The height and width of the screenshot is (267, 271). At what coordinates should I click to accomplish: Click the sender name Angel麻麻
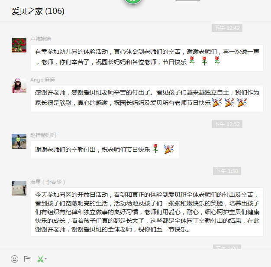click(x=43, y=80)
